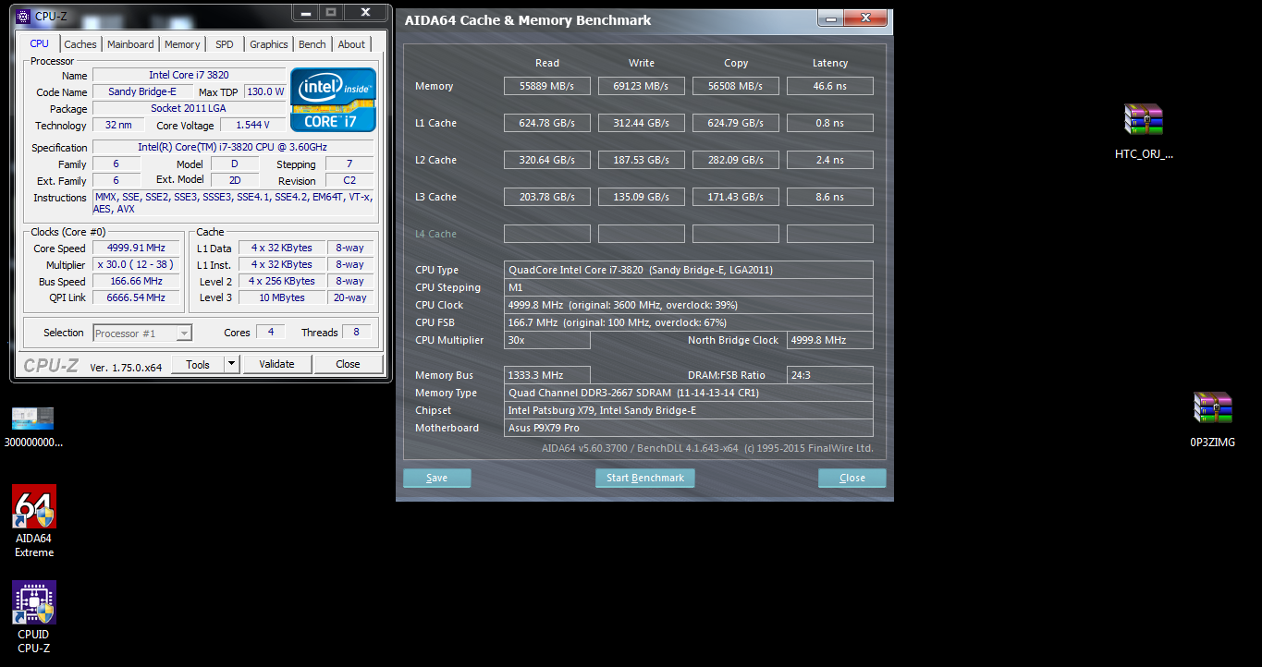Click L1 Cache Write 312.44 GB/s
The height and width of the screenshot is (667, 1262).
click(642, 123)
